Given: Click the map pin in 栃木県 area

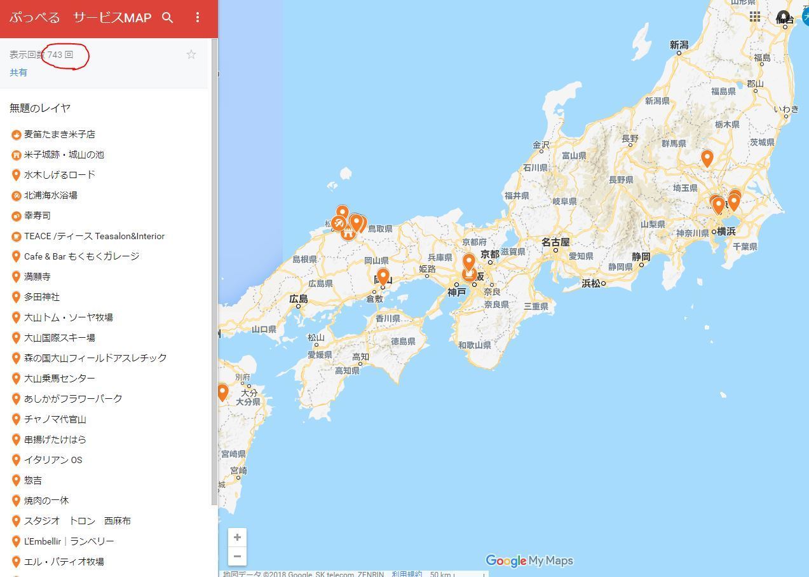Looking at the screenshot, I should tap(707, 158).
